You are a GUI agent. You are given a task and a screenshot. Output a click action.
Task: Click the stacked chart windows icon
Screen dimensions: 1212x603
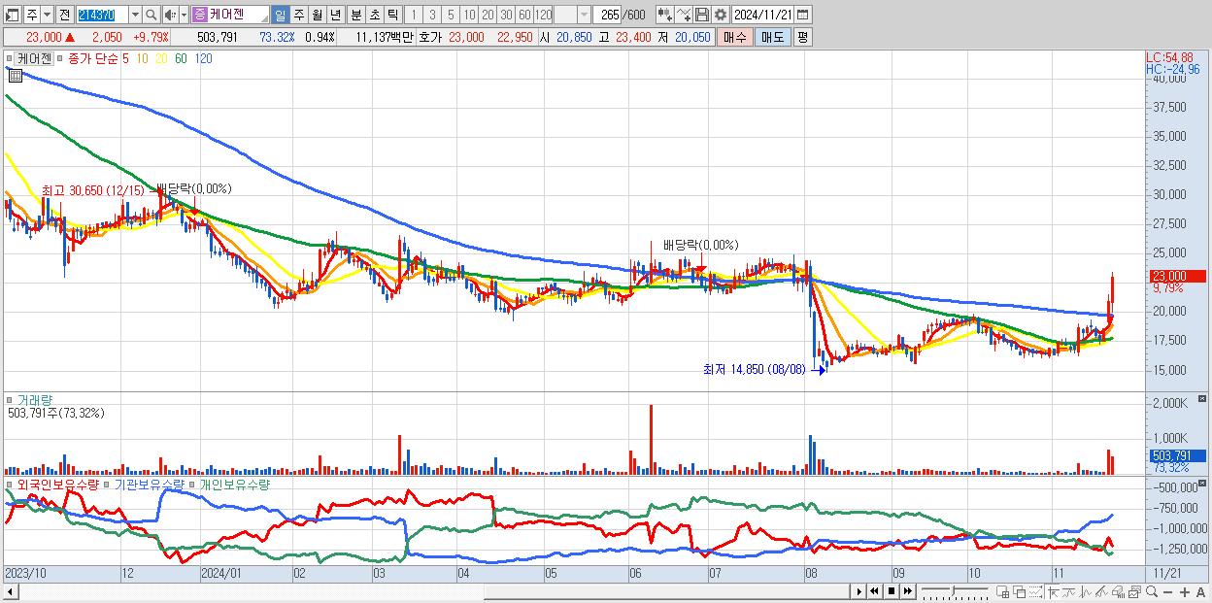pos(1134,591)
